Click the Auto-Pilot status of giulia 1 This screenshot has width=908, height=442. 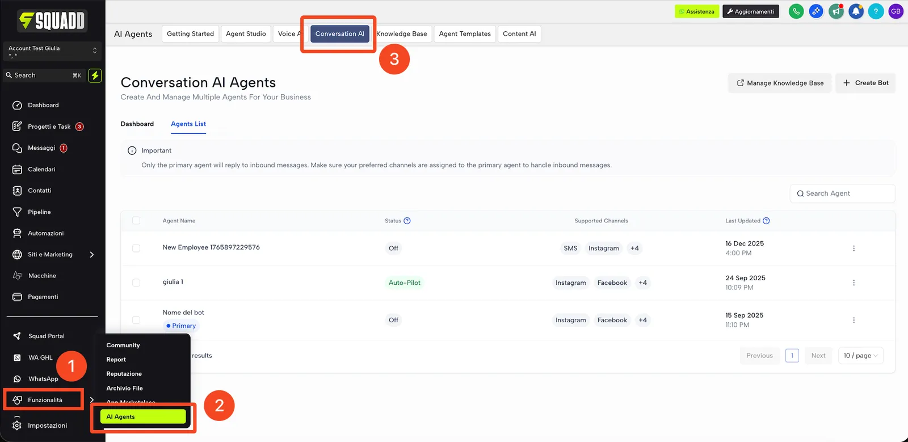(x=405, y=283)
